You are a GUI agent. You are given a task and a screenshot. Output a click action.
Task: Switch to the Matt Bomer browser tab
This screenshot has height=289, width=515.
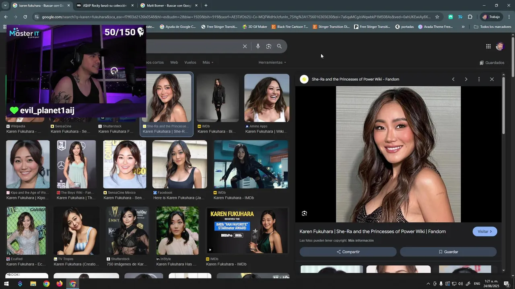169,6
